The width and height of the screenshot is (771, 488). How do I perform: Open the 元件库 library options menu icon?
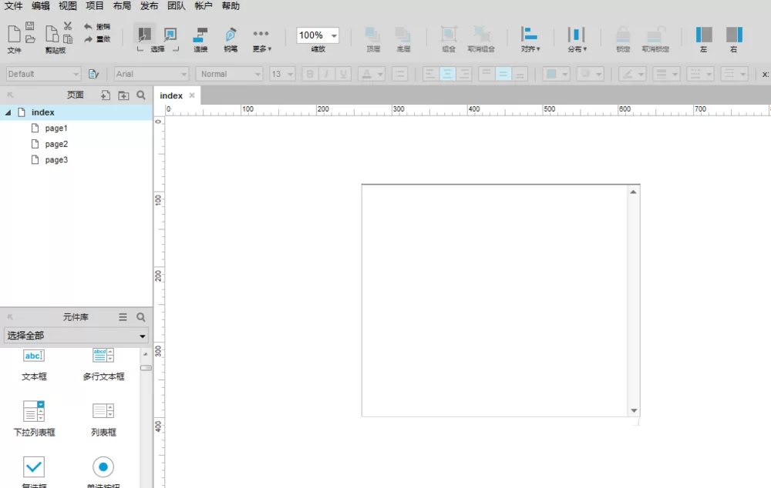(x=123, y=317)
